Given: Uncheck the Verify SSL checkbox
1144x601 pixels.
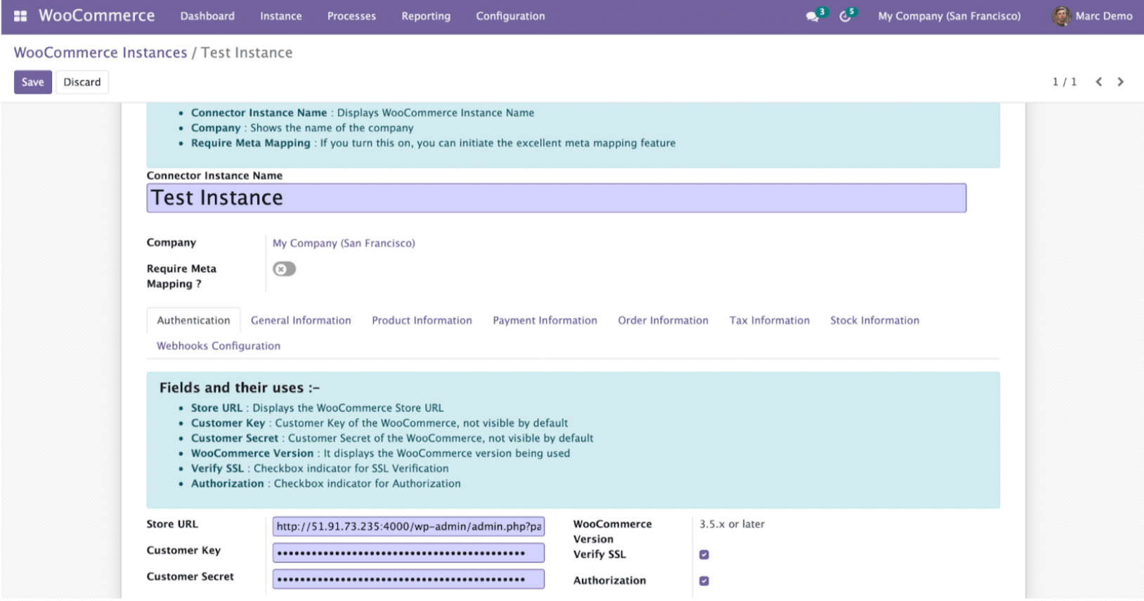Looking at the screenshot, I should pyautogui.click(x=704, y=555).
